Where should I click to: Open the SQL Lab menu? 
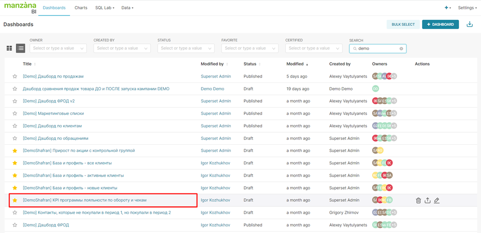coord(105,8)
